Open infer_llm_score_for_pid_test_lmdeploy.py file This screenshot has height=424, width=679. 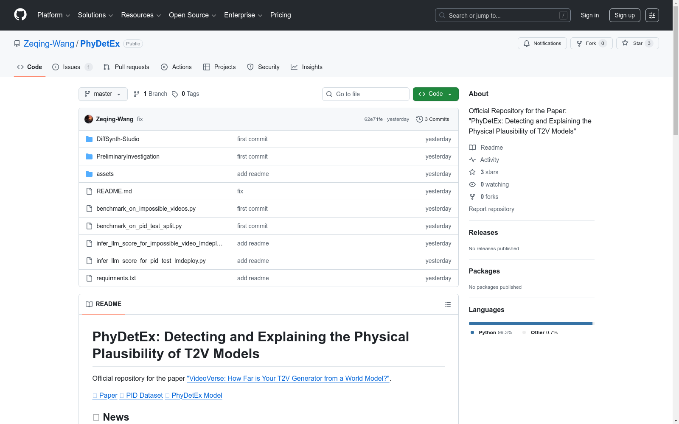coord(151,261)
